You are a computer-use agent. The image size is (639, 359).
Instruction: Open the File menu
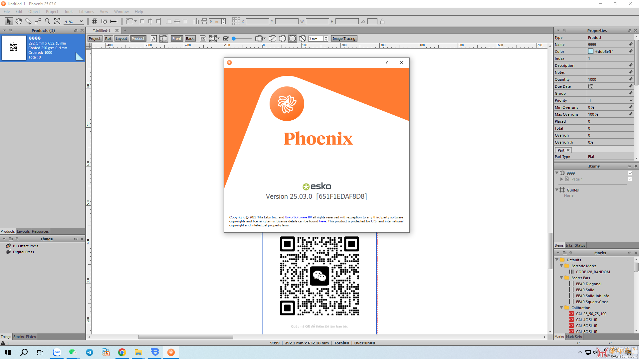click(x=7, y=12)
